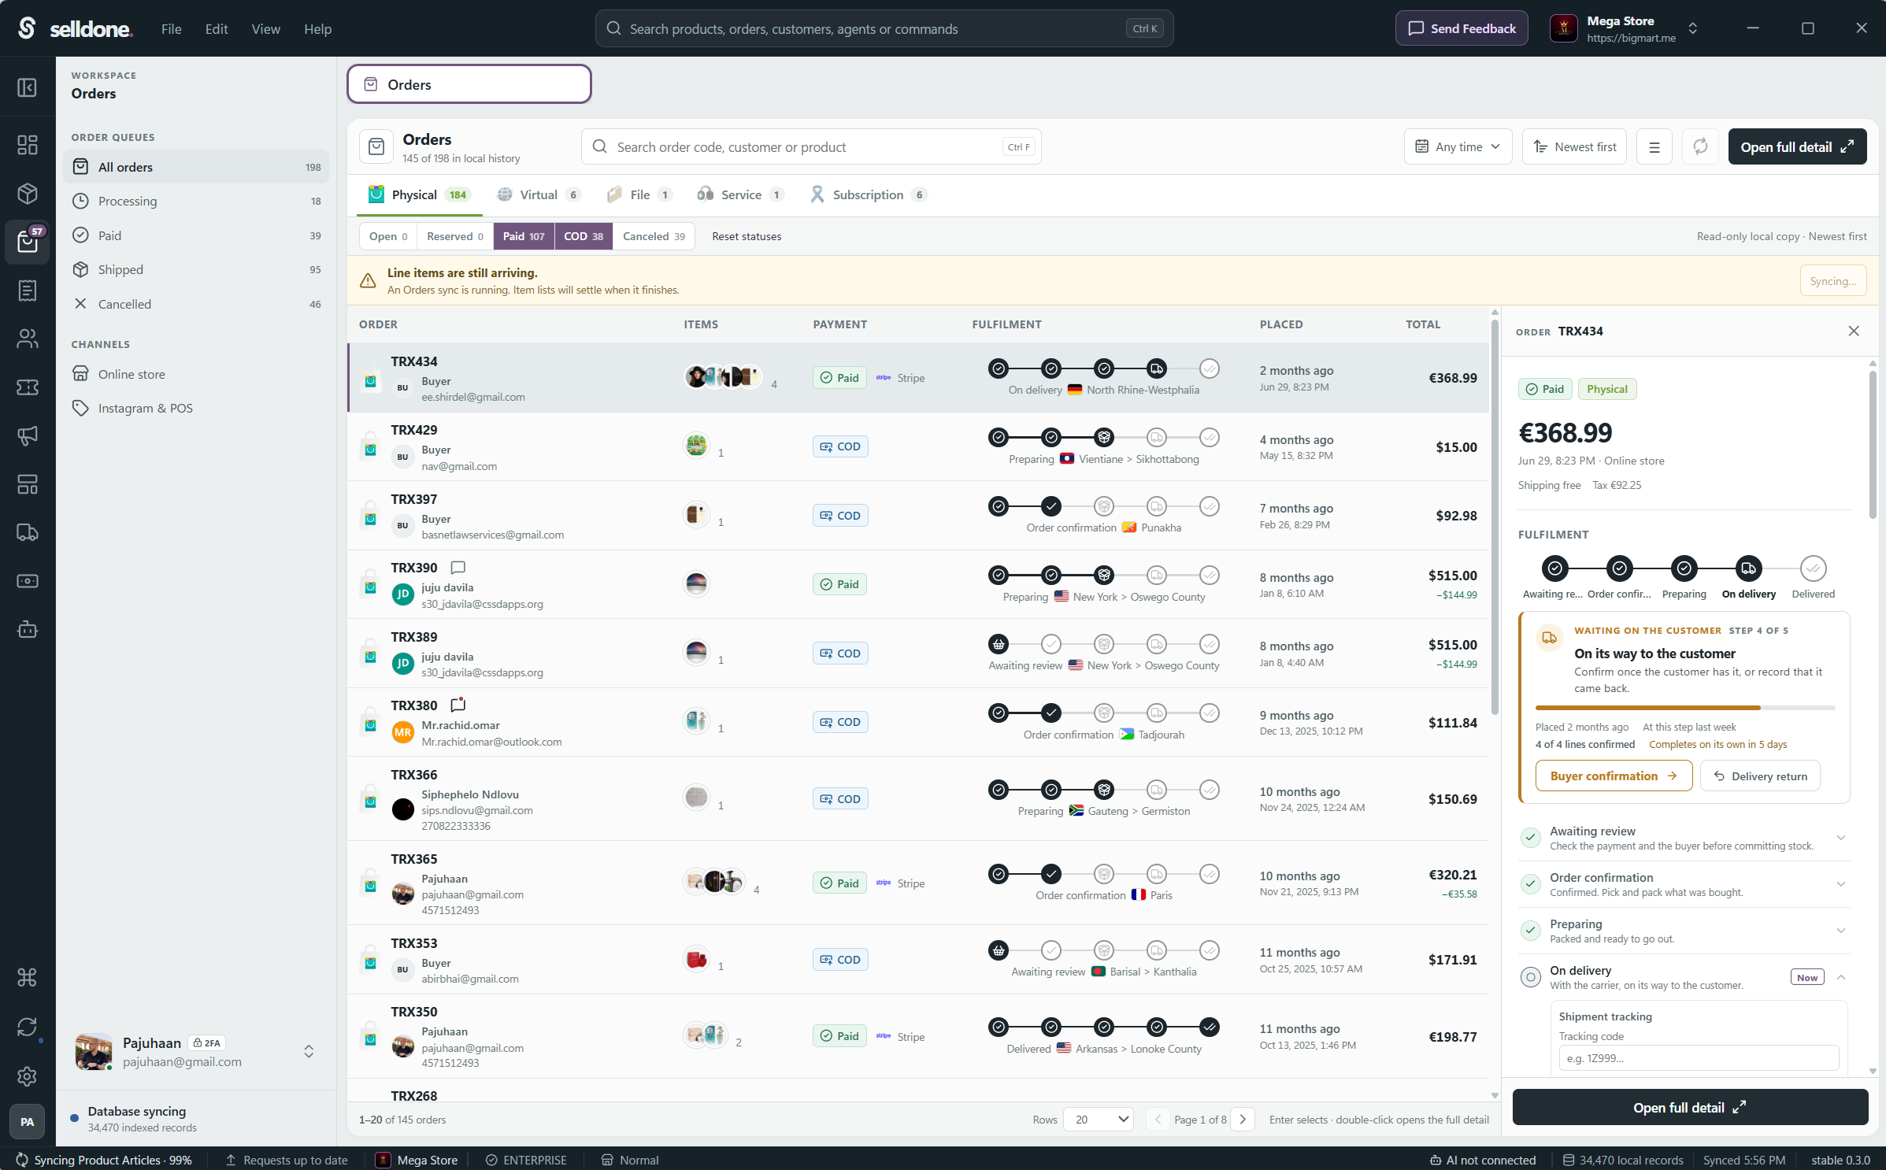Screen dimensions: 1886x1170
Task: Open the Newest first sort dropdown
Action: 1574,146
